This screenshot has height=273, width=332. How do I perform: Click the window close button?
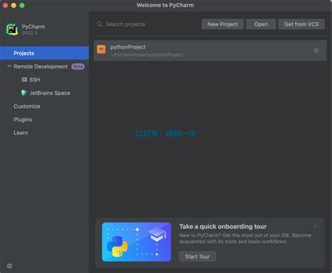(6, 5)
